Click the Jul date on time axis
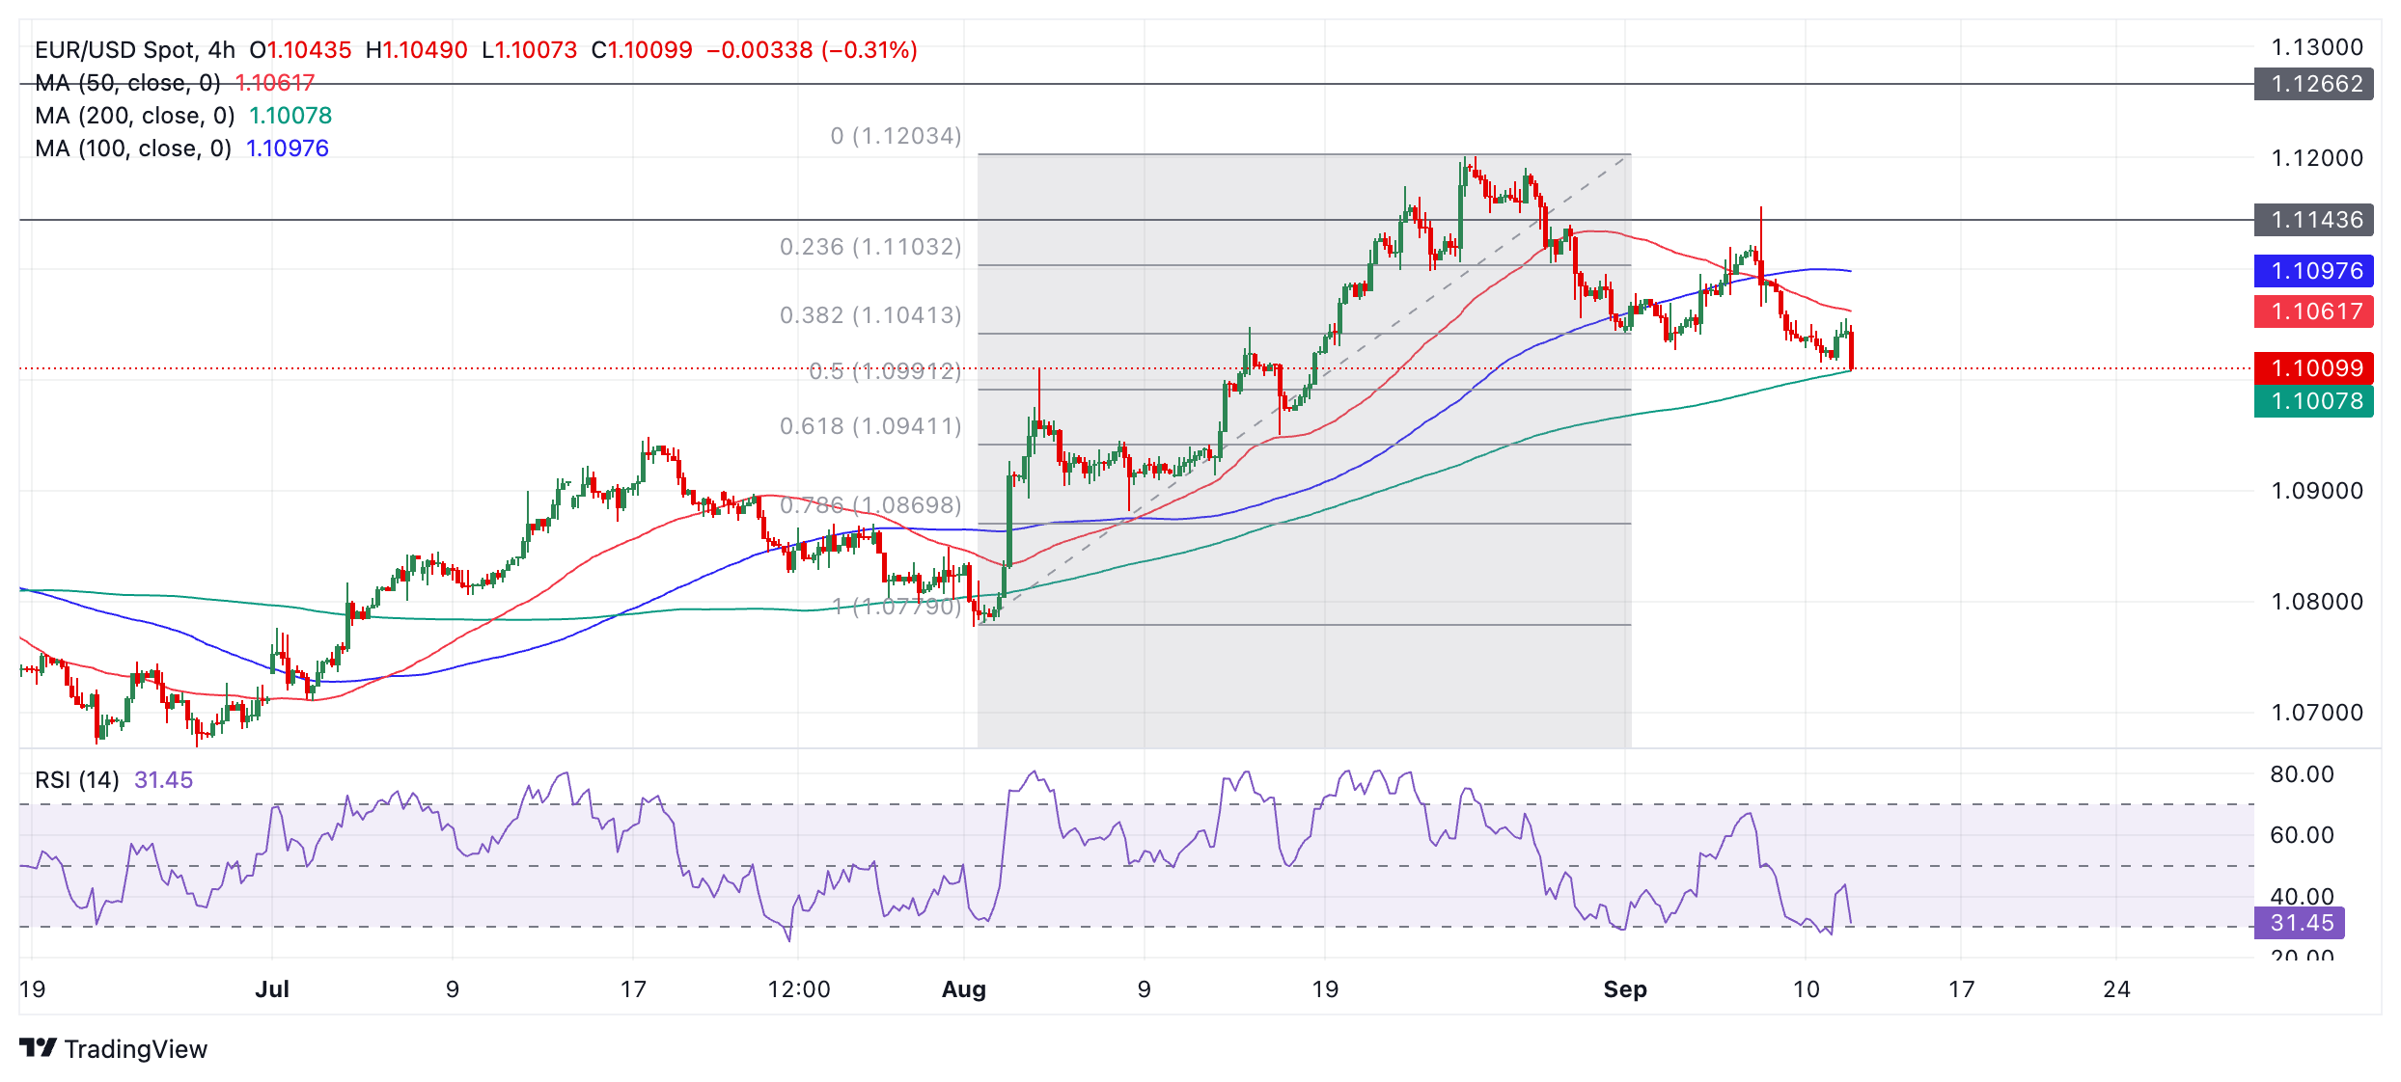The image size is (2401, 1082). tap(272, 989)
